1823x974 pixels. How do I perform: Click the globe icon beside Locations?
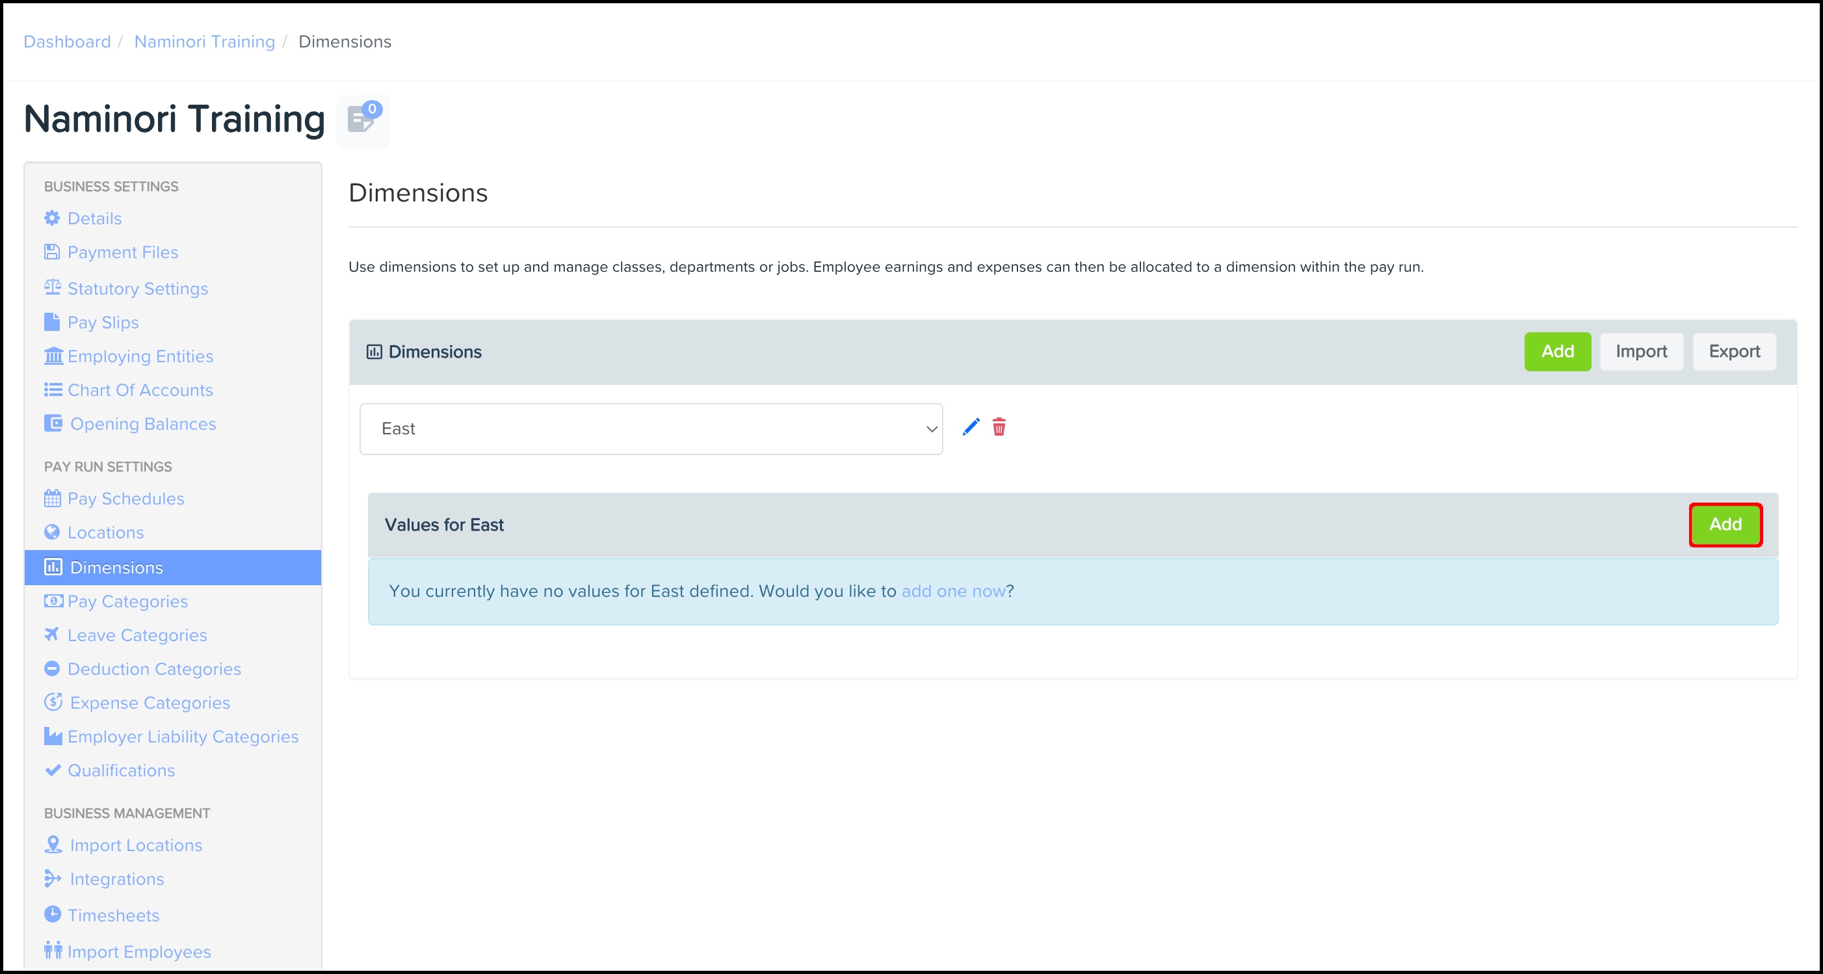click(53, 532)
